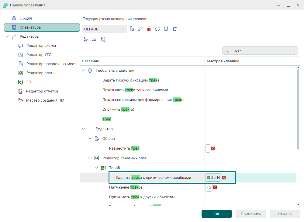Open the Редактор схемы settings page
Viewport: 304px width, 222px height.
pos(41,46)
